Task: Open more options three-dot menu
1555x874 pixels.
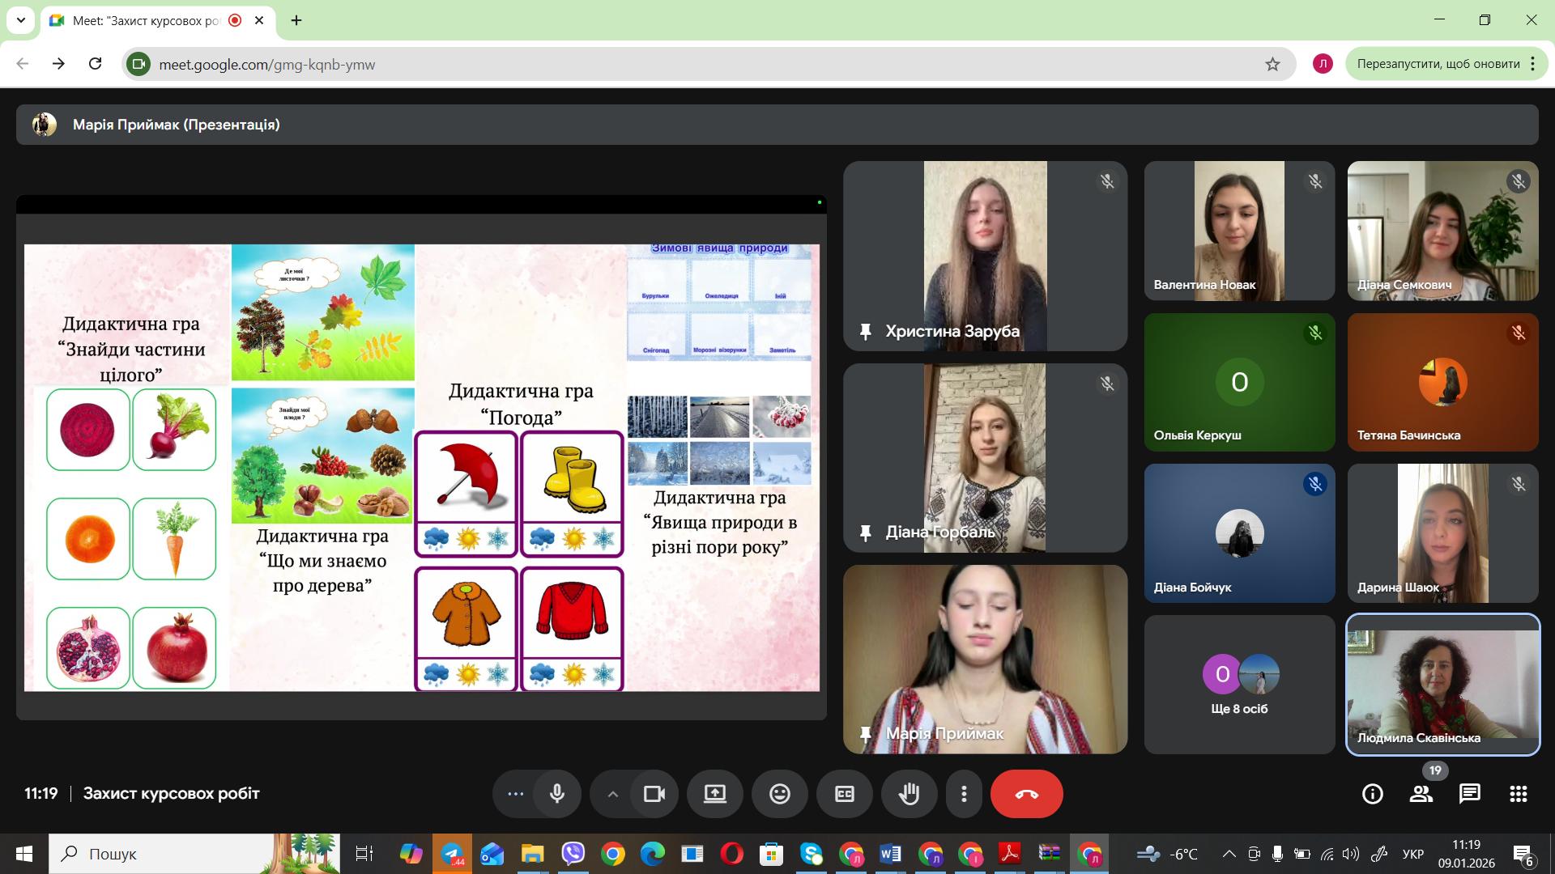Action: 964,794
